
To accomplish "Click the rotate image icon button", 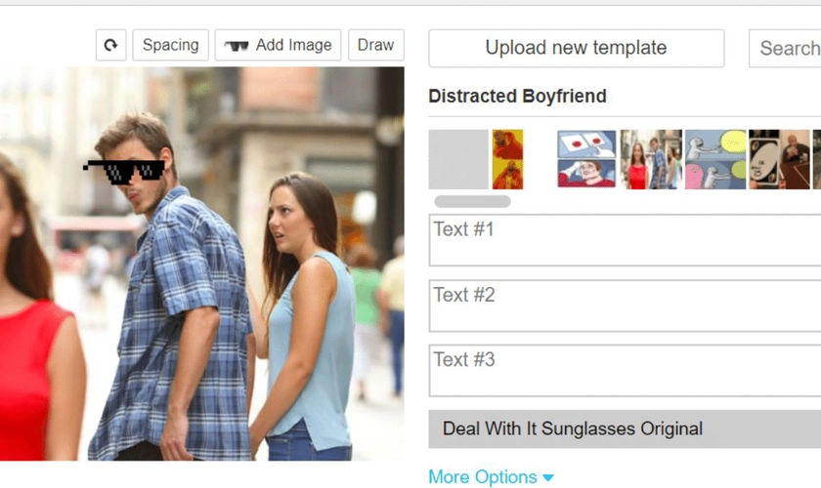I will click(x=110, y=45).
